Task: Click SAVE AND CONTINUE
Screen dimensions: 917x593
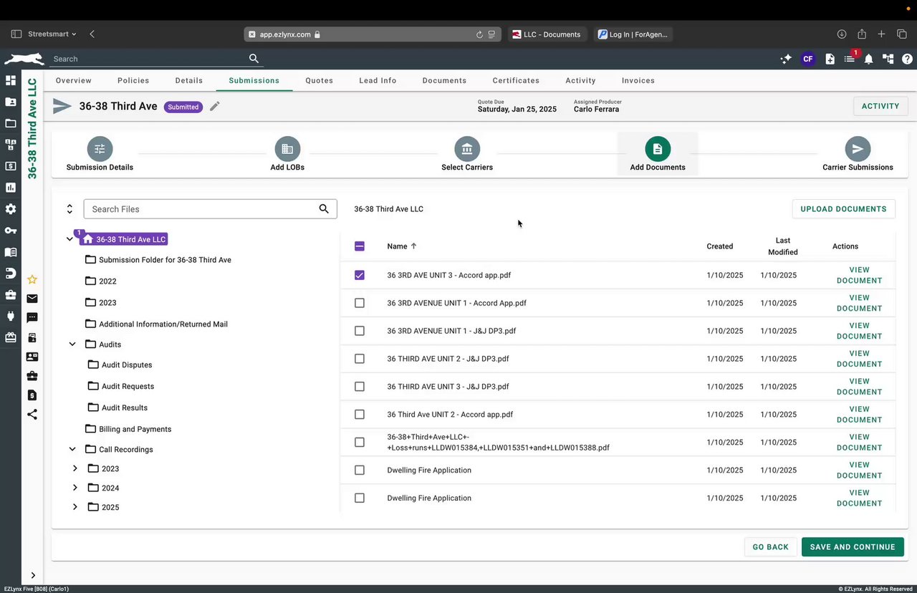Action: [x=853, y=547]
